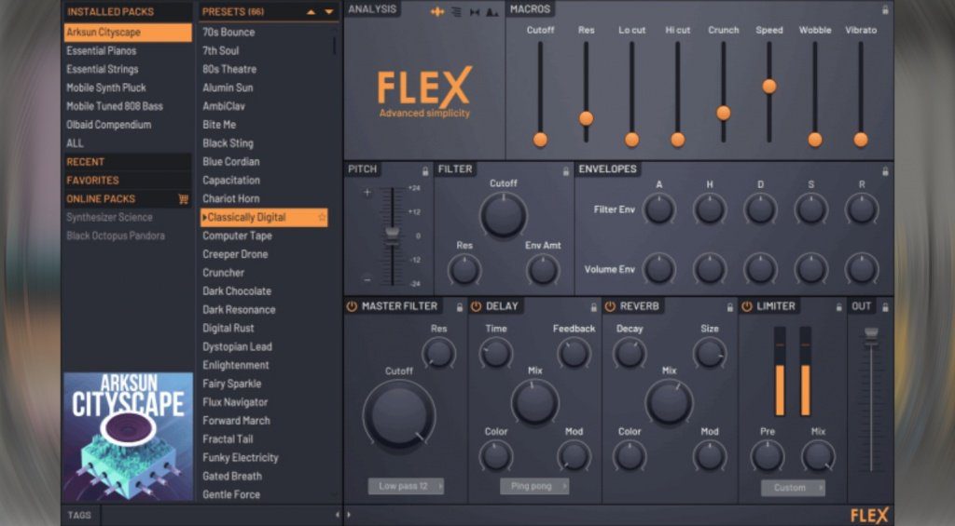Screen dimensions: 955x526
Task: Click the pitch fader handle
Action: [x=393, y=234]
